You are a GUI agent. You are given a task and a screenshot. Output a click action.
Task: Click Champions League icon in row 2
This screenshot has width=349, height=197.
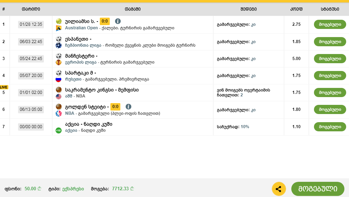pos(58,45)
